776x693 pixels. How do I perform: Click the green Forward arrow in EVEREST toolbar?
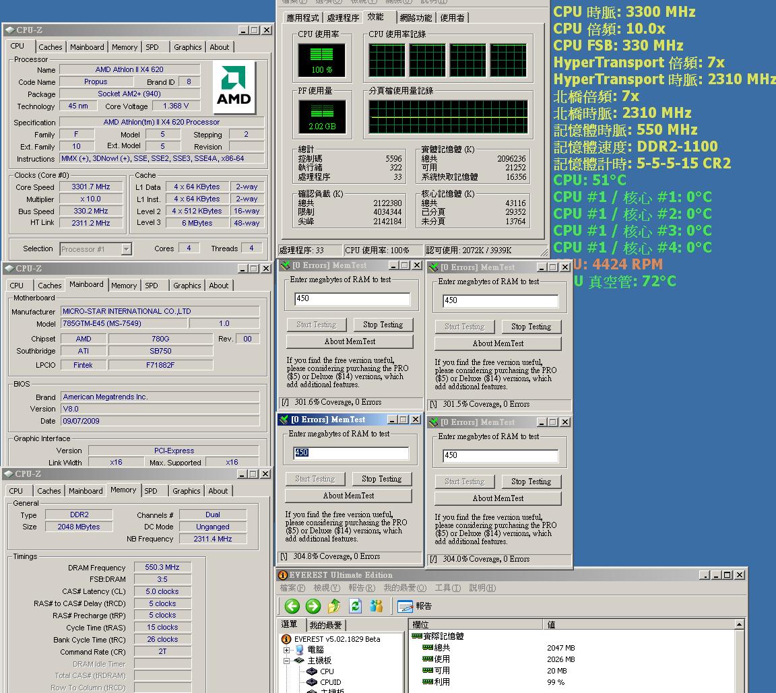(313, 606)
